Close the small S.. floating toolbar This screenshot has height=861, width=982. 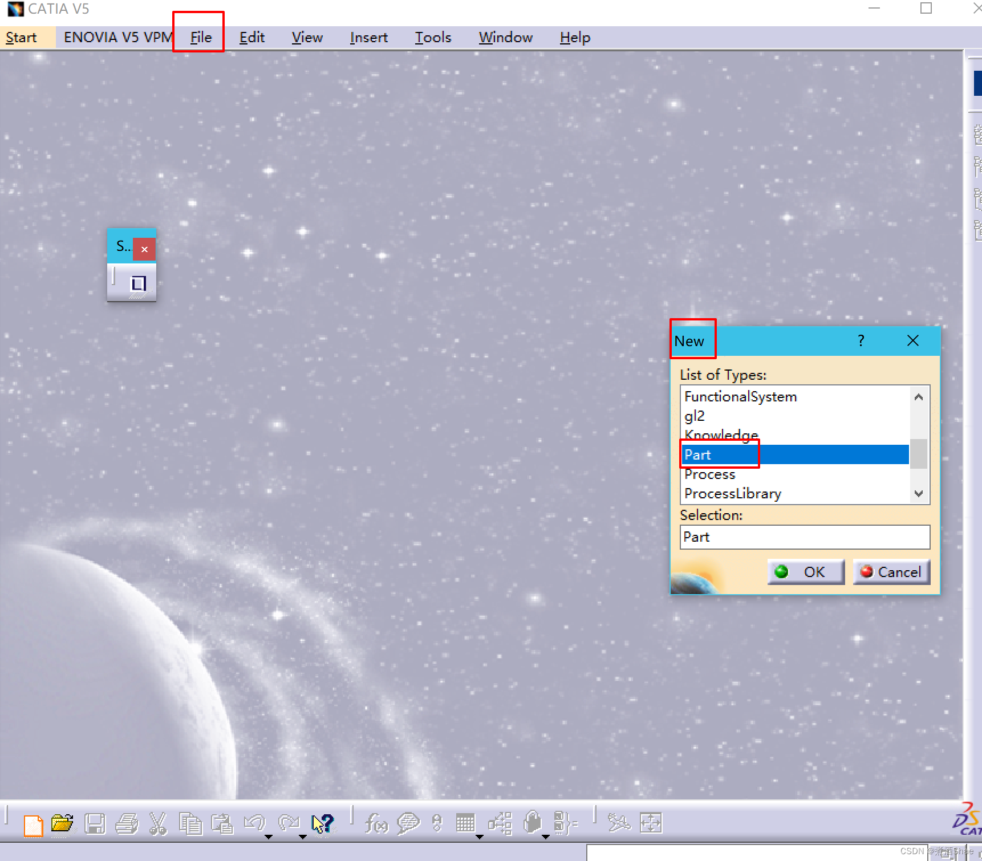[144, 249]
